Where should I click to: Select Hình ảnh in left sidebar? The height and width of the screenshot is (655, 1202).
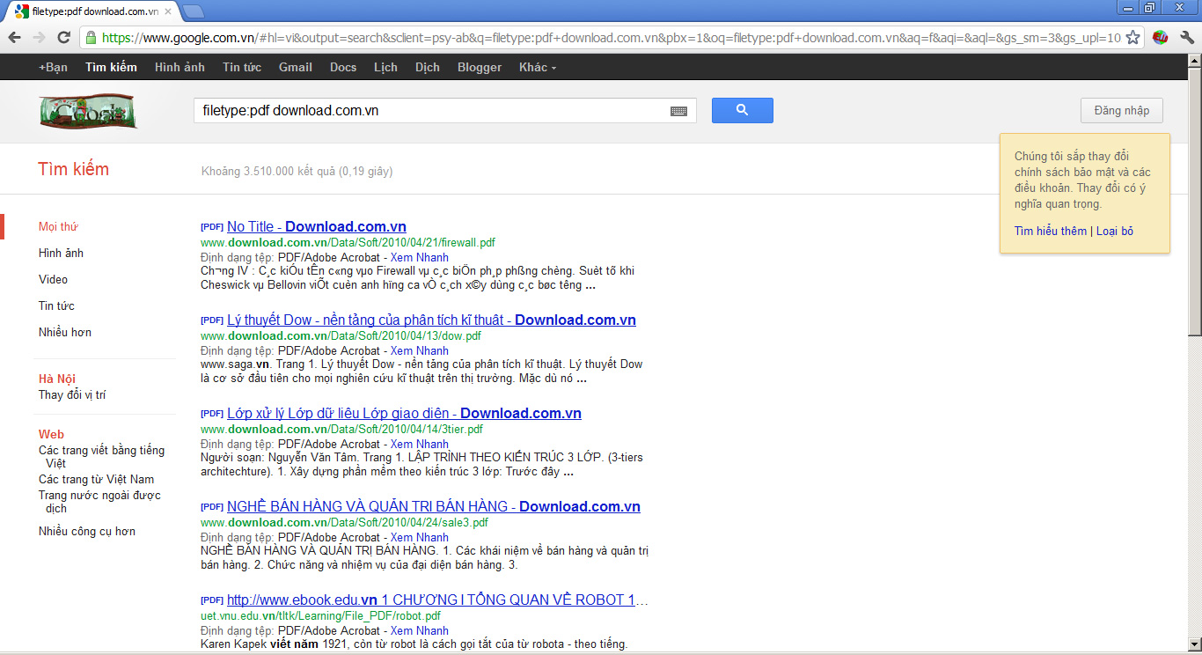(x=61, y=253)
